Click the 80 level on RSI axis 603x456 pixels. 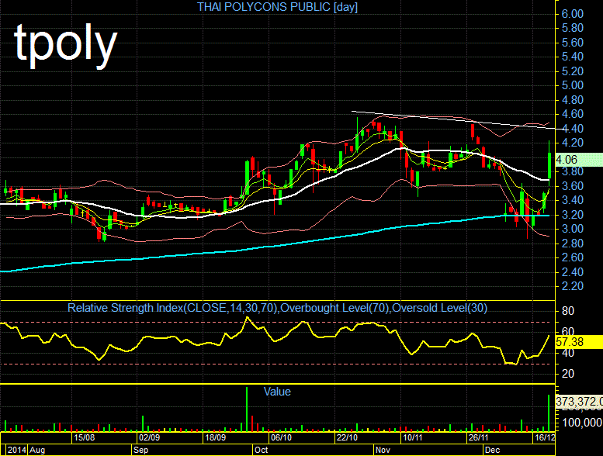click(x=568, y=311)
